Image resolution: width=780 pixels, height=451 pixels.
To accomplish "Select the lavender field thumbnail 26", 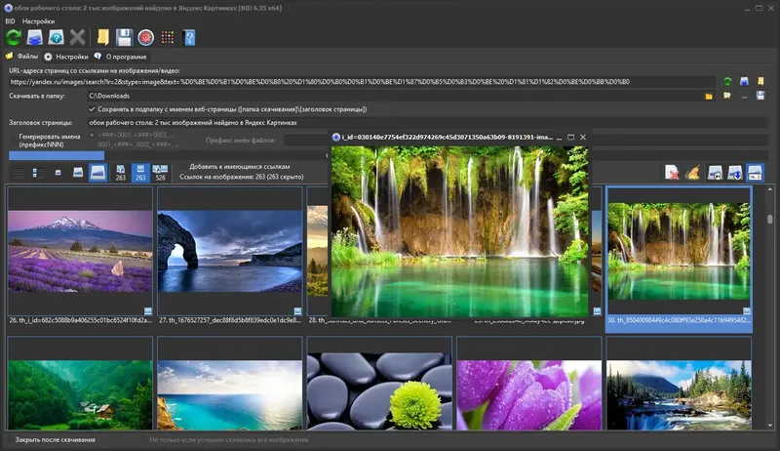I will click(x=80, y=251).
